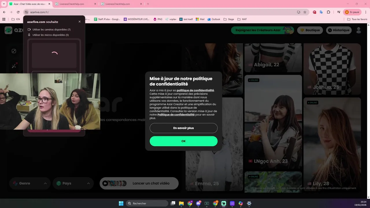Open LNgọc Anh, 23 profile card
Image resolution: width=370 pixels, height=208 pixels.
click(x=273, y=122)
